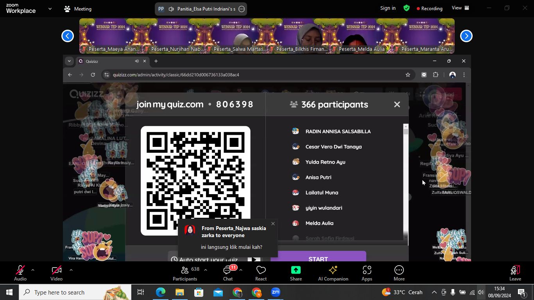View meeting encryption shield info
Screen dimensions: 534x300
point(407,8)
